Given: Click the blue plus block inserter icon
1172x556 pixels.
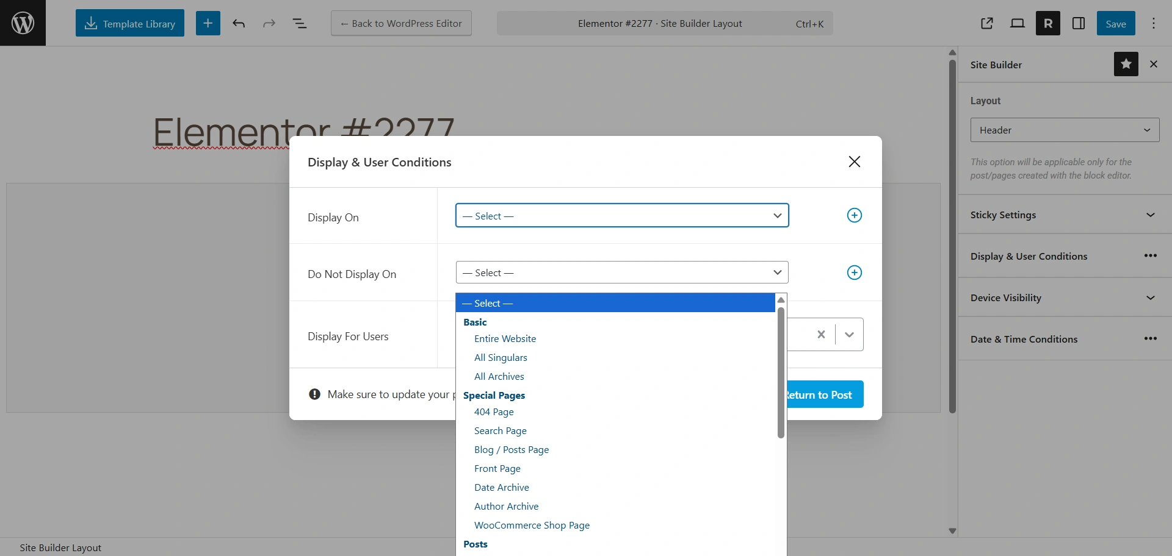Looking at the screenshot, I should (x=208, y=23).
